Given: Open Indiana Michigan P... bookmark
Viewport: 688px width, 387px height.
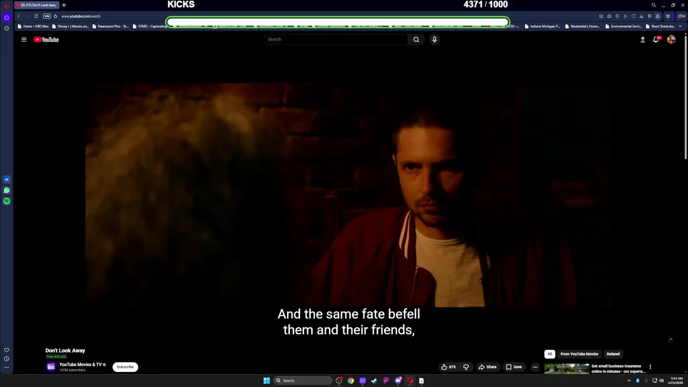Looking at the screenshot, I should pyautogui.click(x=542, y=26).
